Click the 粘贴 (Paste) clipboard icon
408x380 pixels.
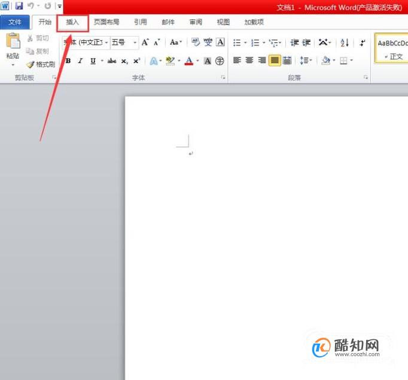click(x=13, y=41)
